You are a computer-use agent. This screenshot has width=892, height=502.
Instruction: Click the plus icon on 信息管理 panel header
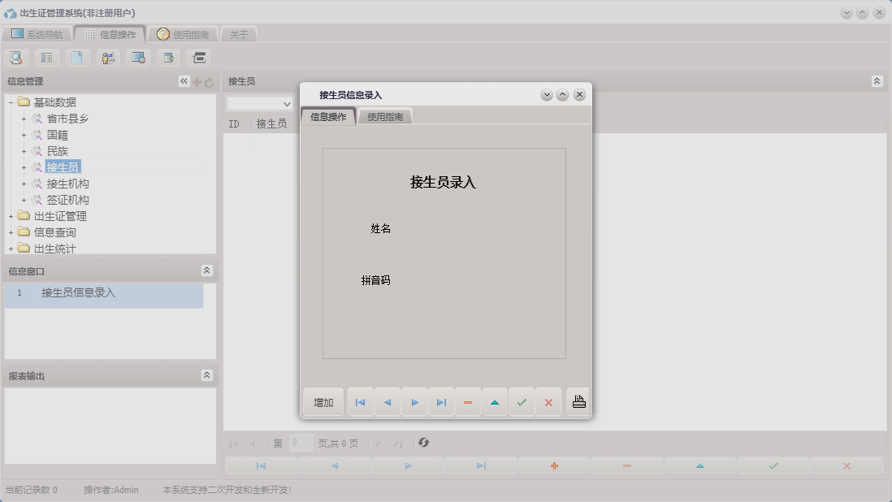pyautogui.click(x=196, y=81)
